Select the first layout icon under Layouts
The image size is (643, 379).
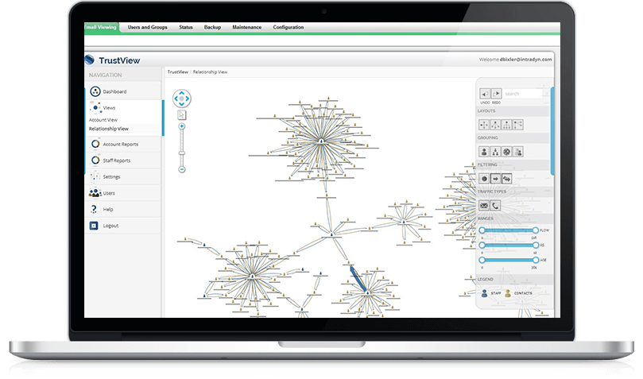[483, 124]
